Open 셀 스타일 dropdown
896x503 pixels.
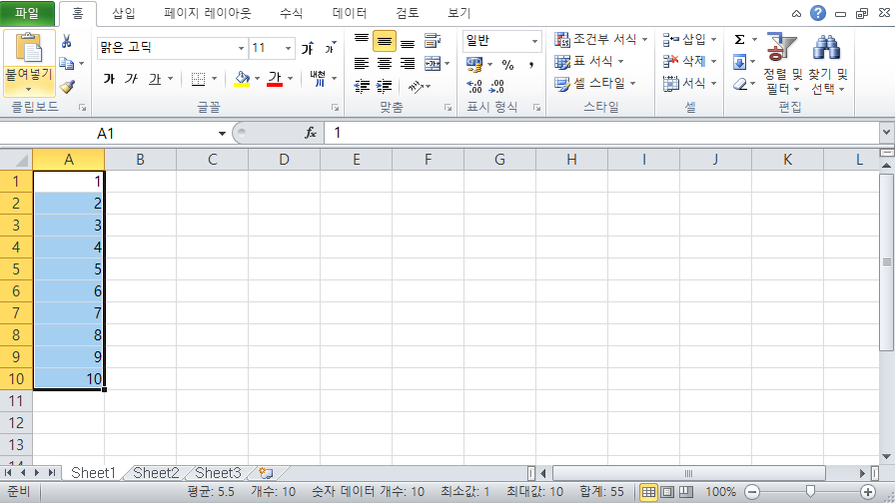(595, 84)
